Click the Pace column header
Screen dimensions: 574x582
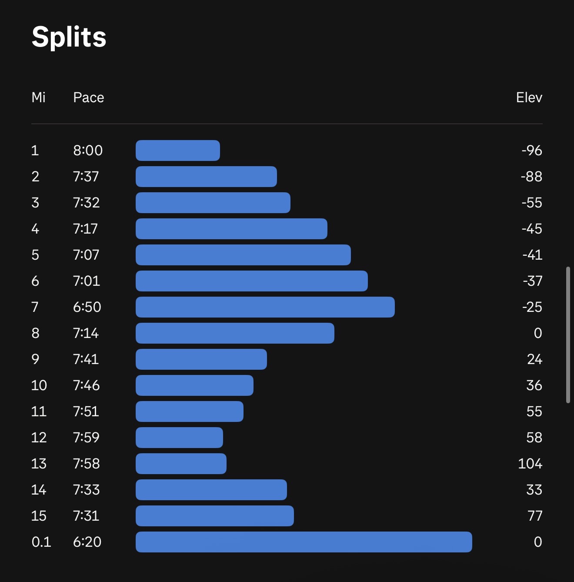[89, 97]
